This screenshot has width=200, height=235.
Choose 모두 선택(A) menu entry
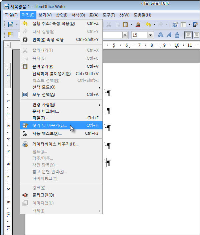pos(61,95)
